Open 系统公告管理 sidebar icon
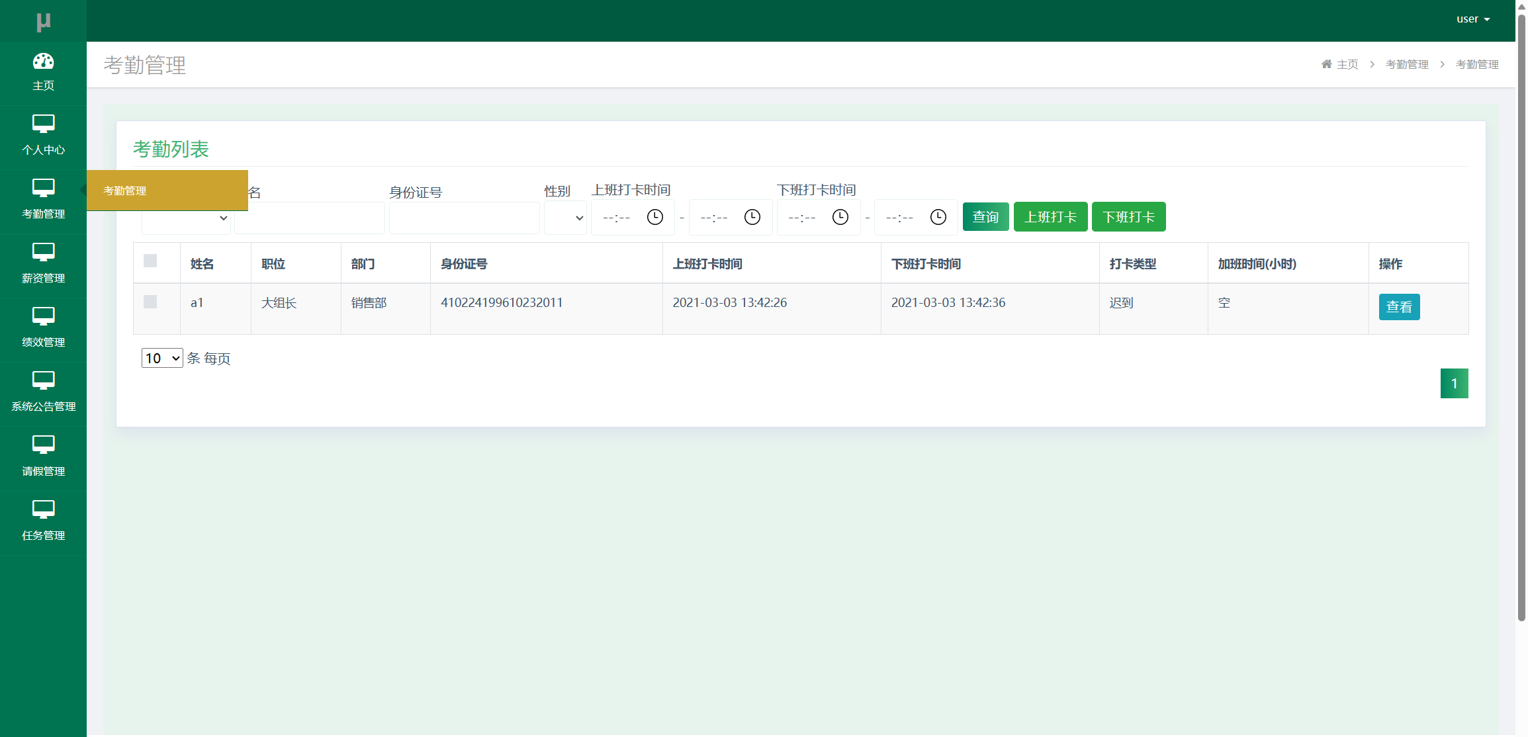 click(43, 380)
